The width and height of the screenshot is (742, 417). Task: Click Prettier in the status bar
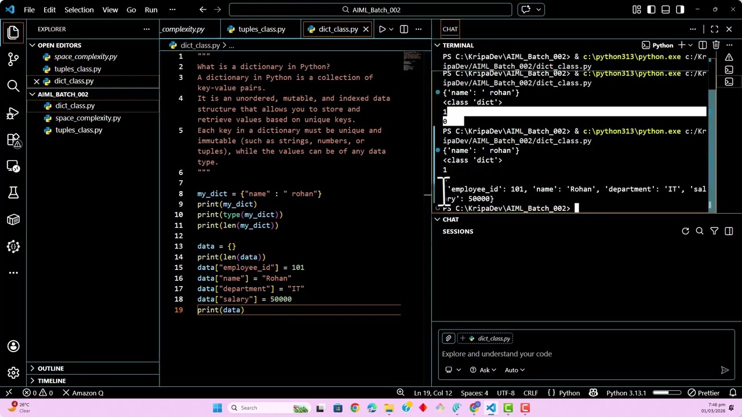tap(703, 393)
